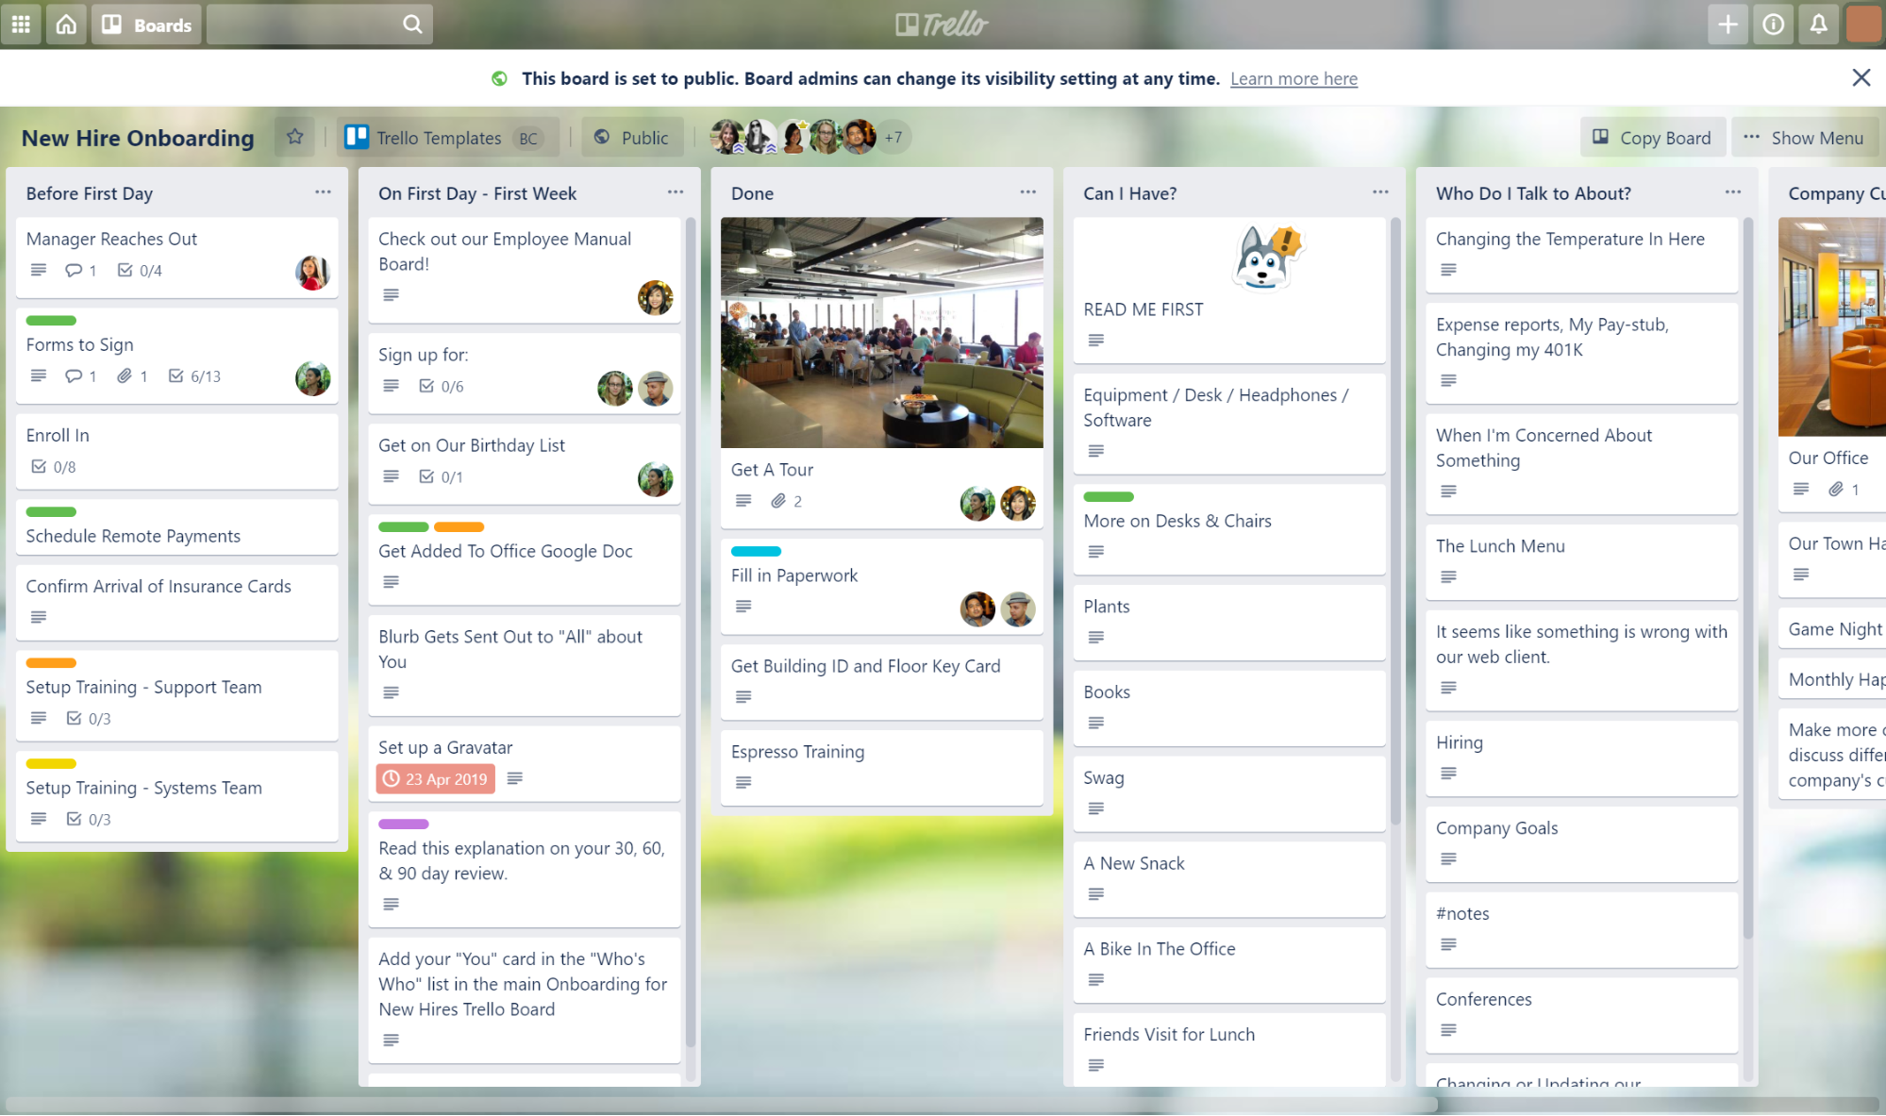Click the Copy Board button

pyautogui.click(x=1651, y=137)
